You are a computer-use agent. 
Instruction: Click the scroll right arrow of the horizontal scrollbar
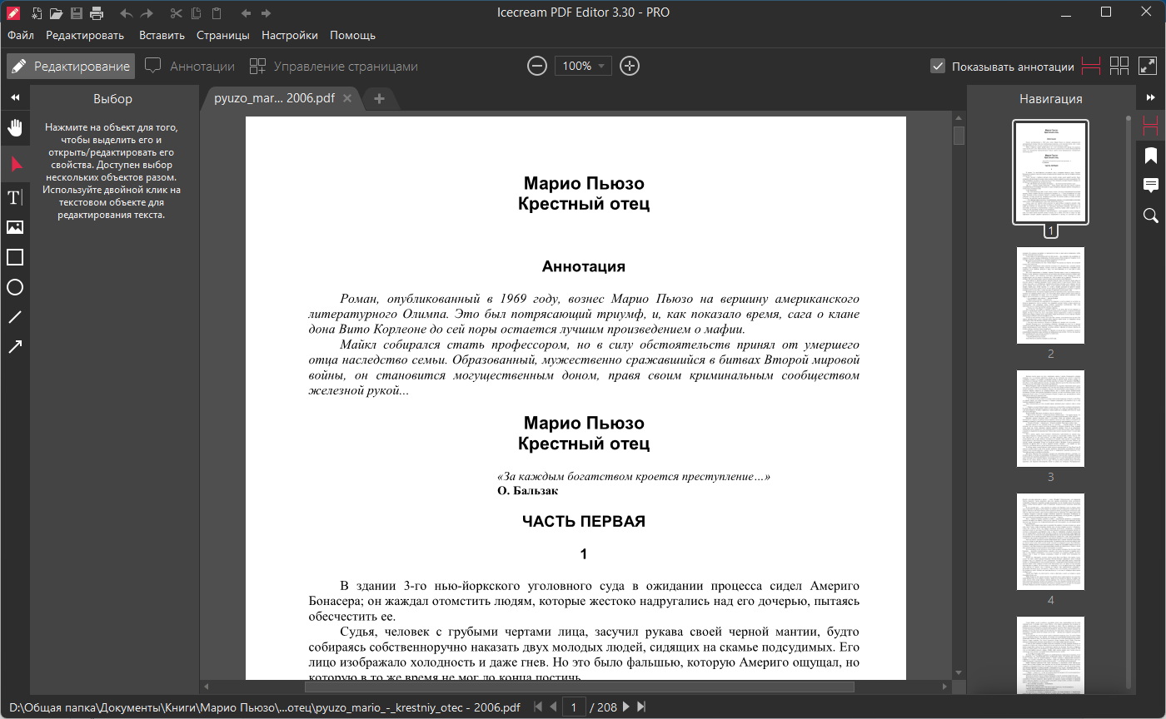pos(944,687)
